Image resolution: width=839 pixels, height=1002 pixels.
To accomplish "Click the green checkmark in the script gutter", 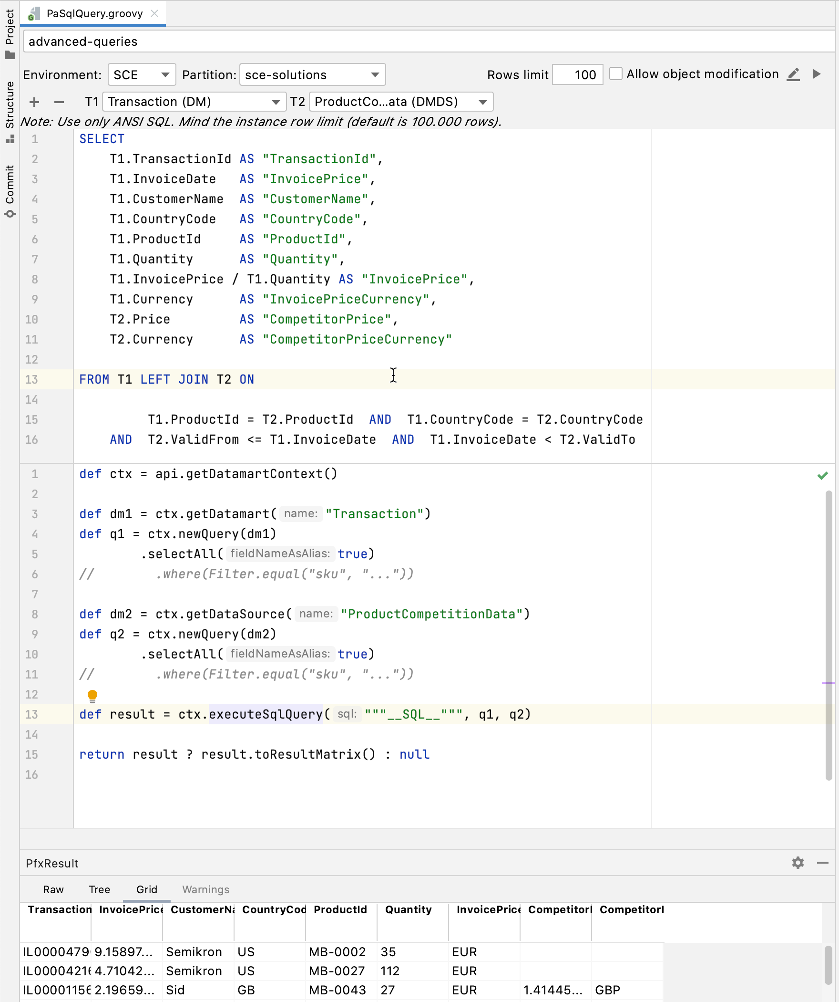I will pos(823,475).
